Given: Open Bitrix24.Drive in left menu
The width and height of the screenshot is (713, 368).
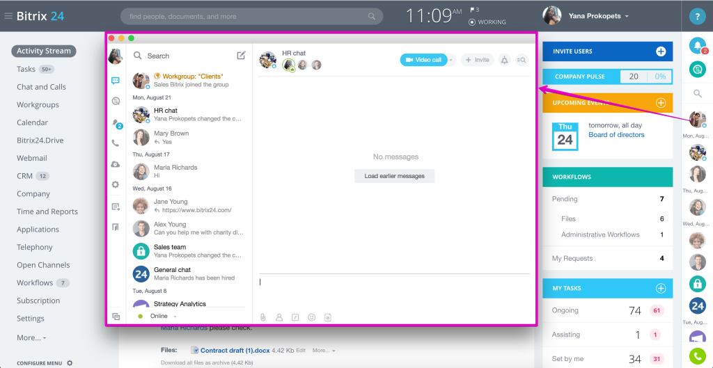Looking at the screenshot, I should pyautogui.click(x=40, y=141).
